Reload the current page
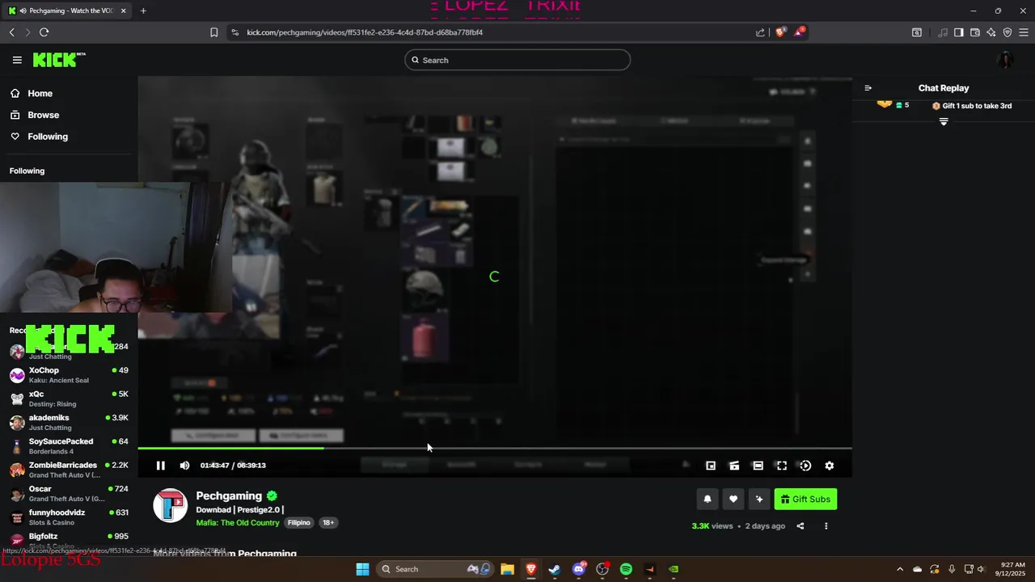This screenshot has height=582, width=1035. click(x=44, y=32)
